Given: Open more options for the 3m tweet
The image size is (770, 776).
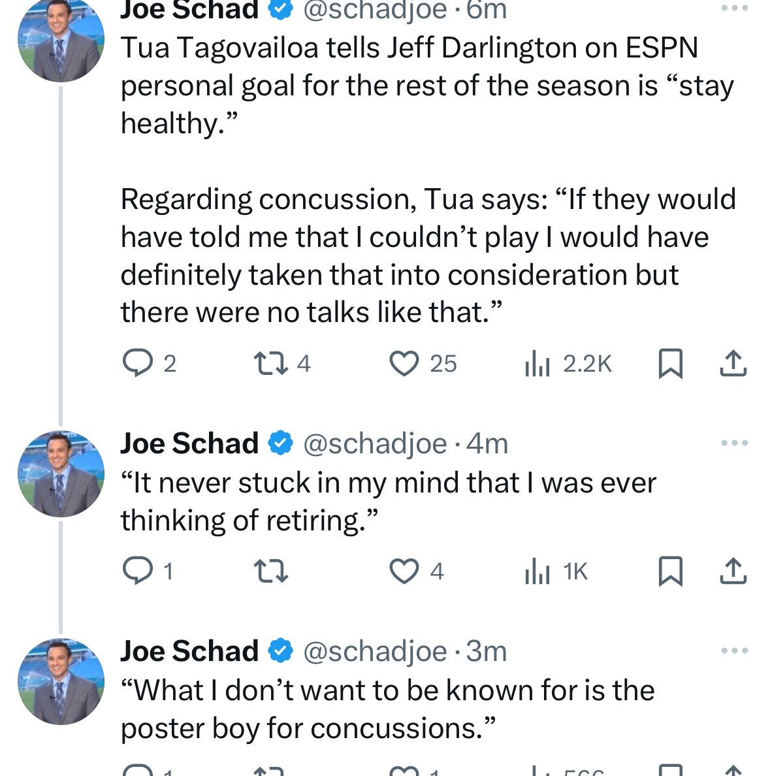Looking at the screenshot, I should [x=734, y=651].
